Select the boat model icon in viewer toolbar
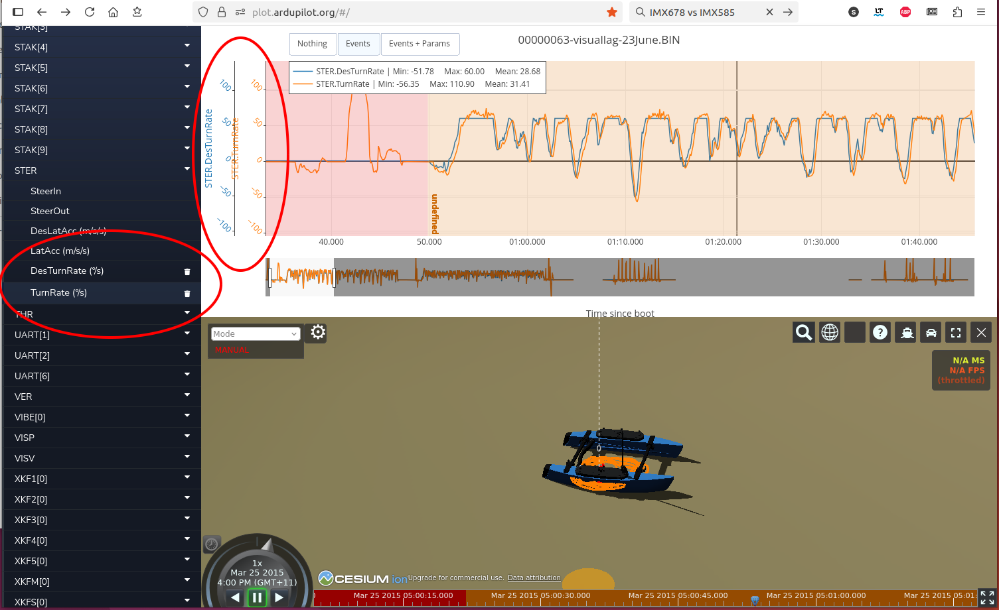The image size is (999, 610). [x=905, y=332]
